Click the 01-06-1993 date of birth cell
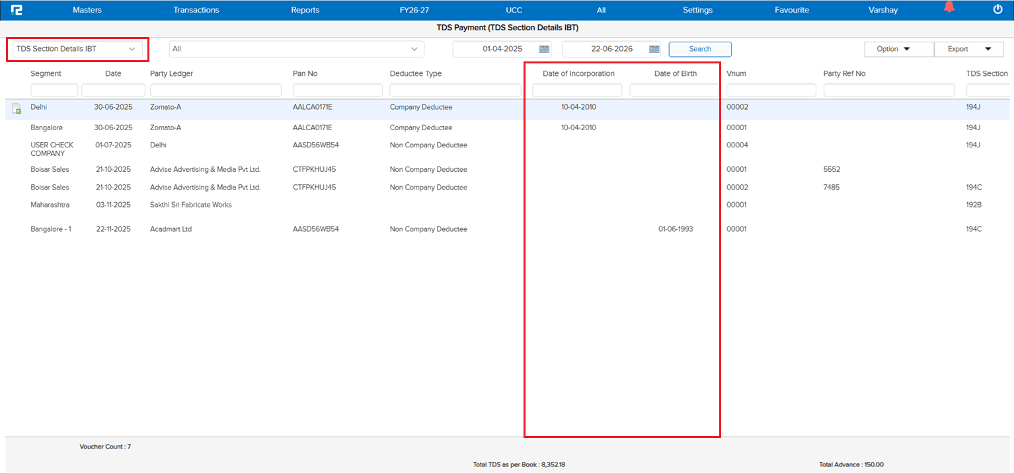This screenshot has width=1014, height=473. (676, 229)
